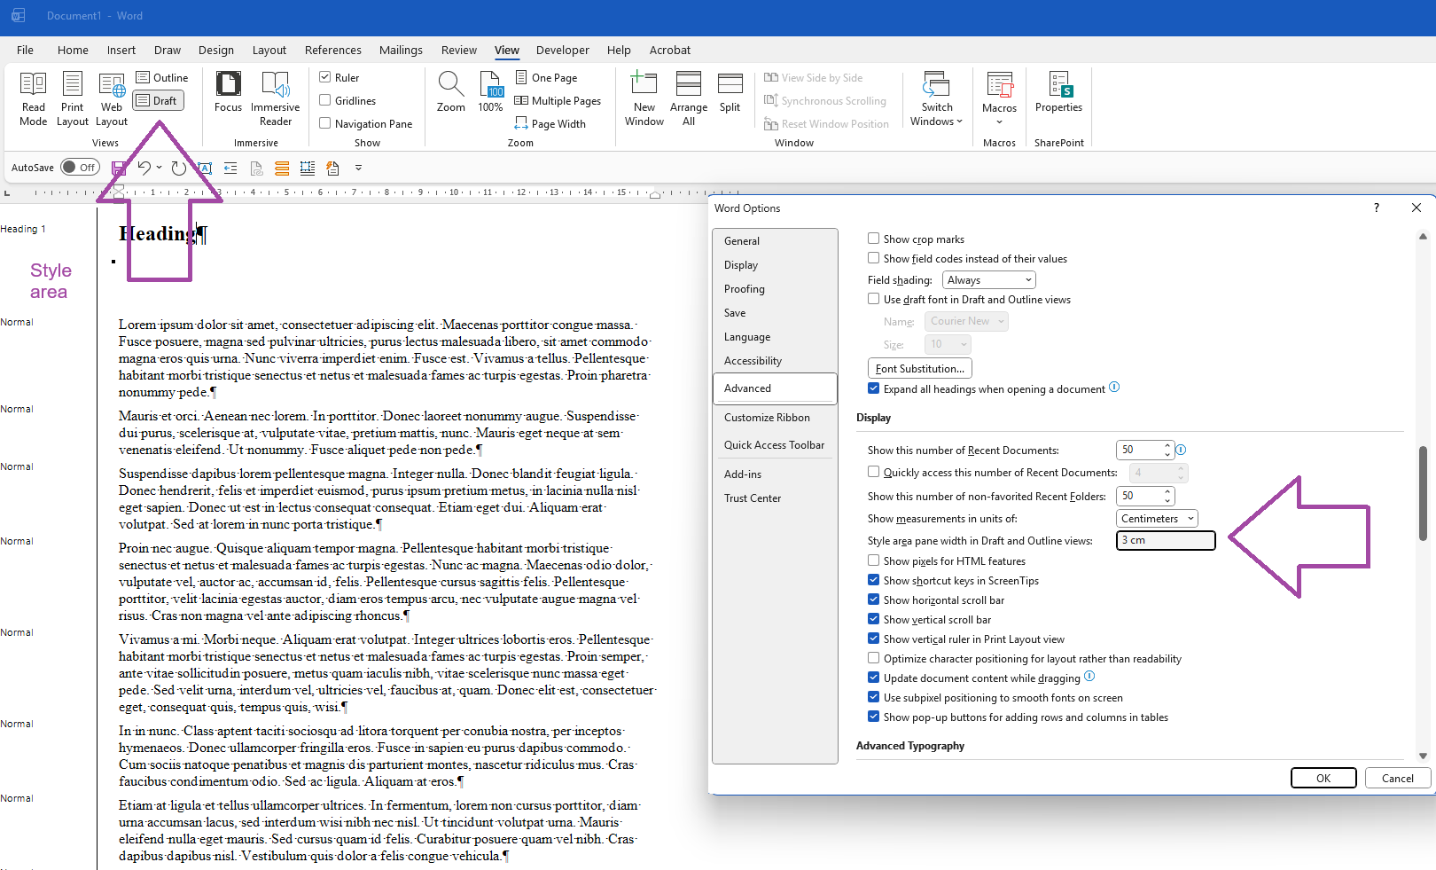Viewport: 1436px width, 870px height.
Task: Open the File tab
Action: point(25,50)
